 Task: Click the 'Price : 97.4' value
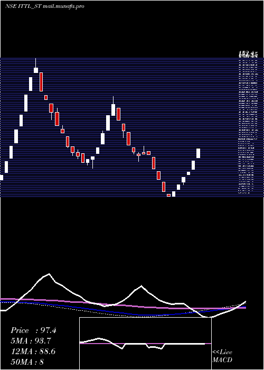[33, 330]
